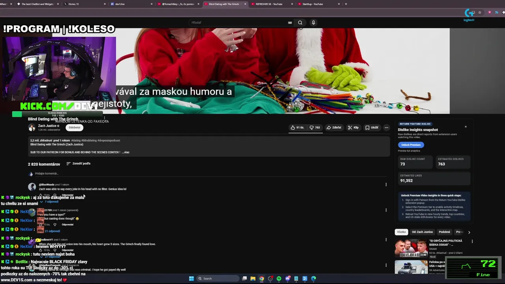Open options for @BlooWoods comment

coord(386,185)
